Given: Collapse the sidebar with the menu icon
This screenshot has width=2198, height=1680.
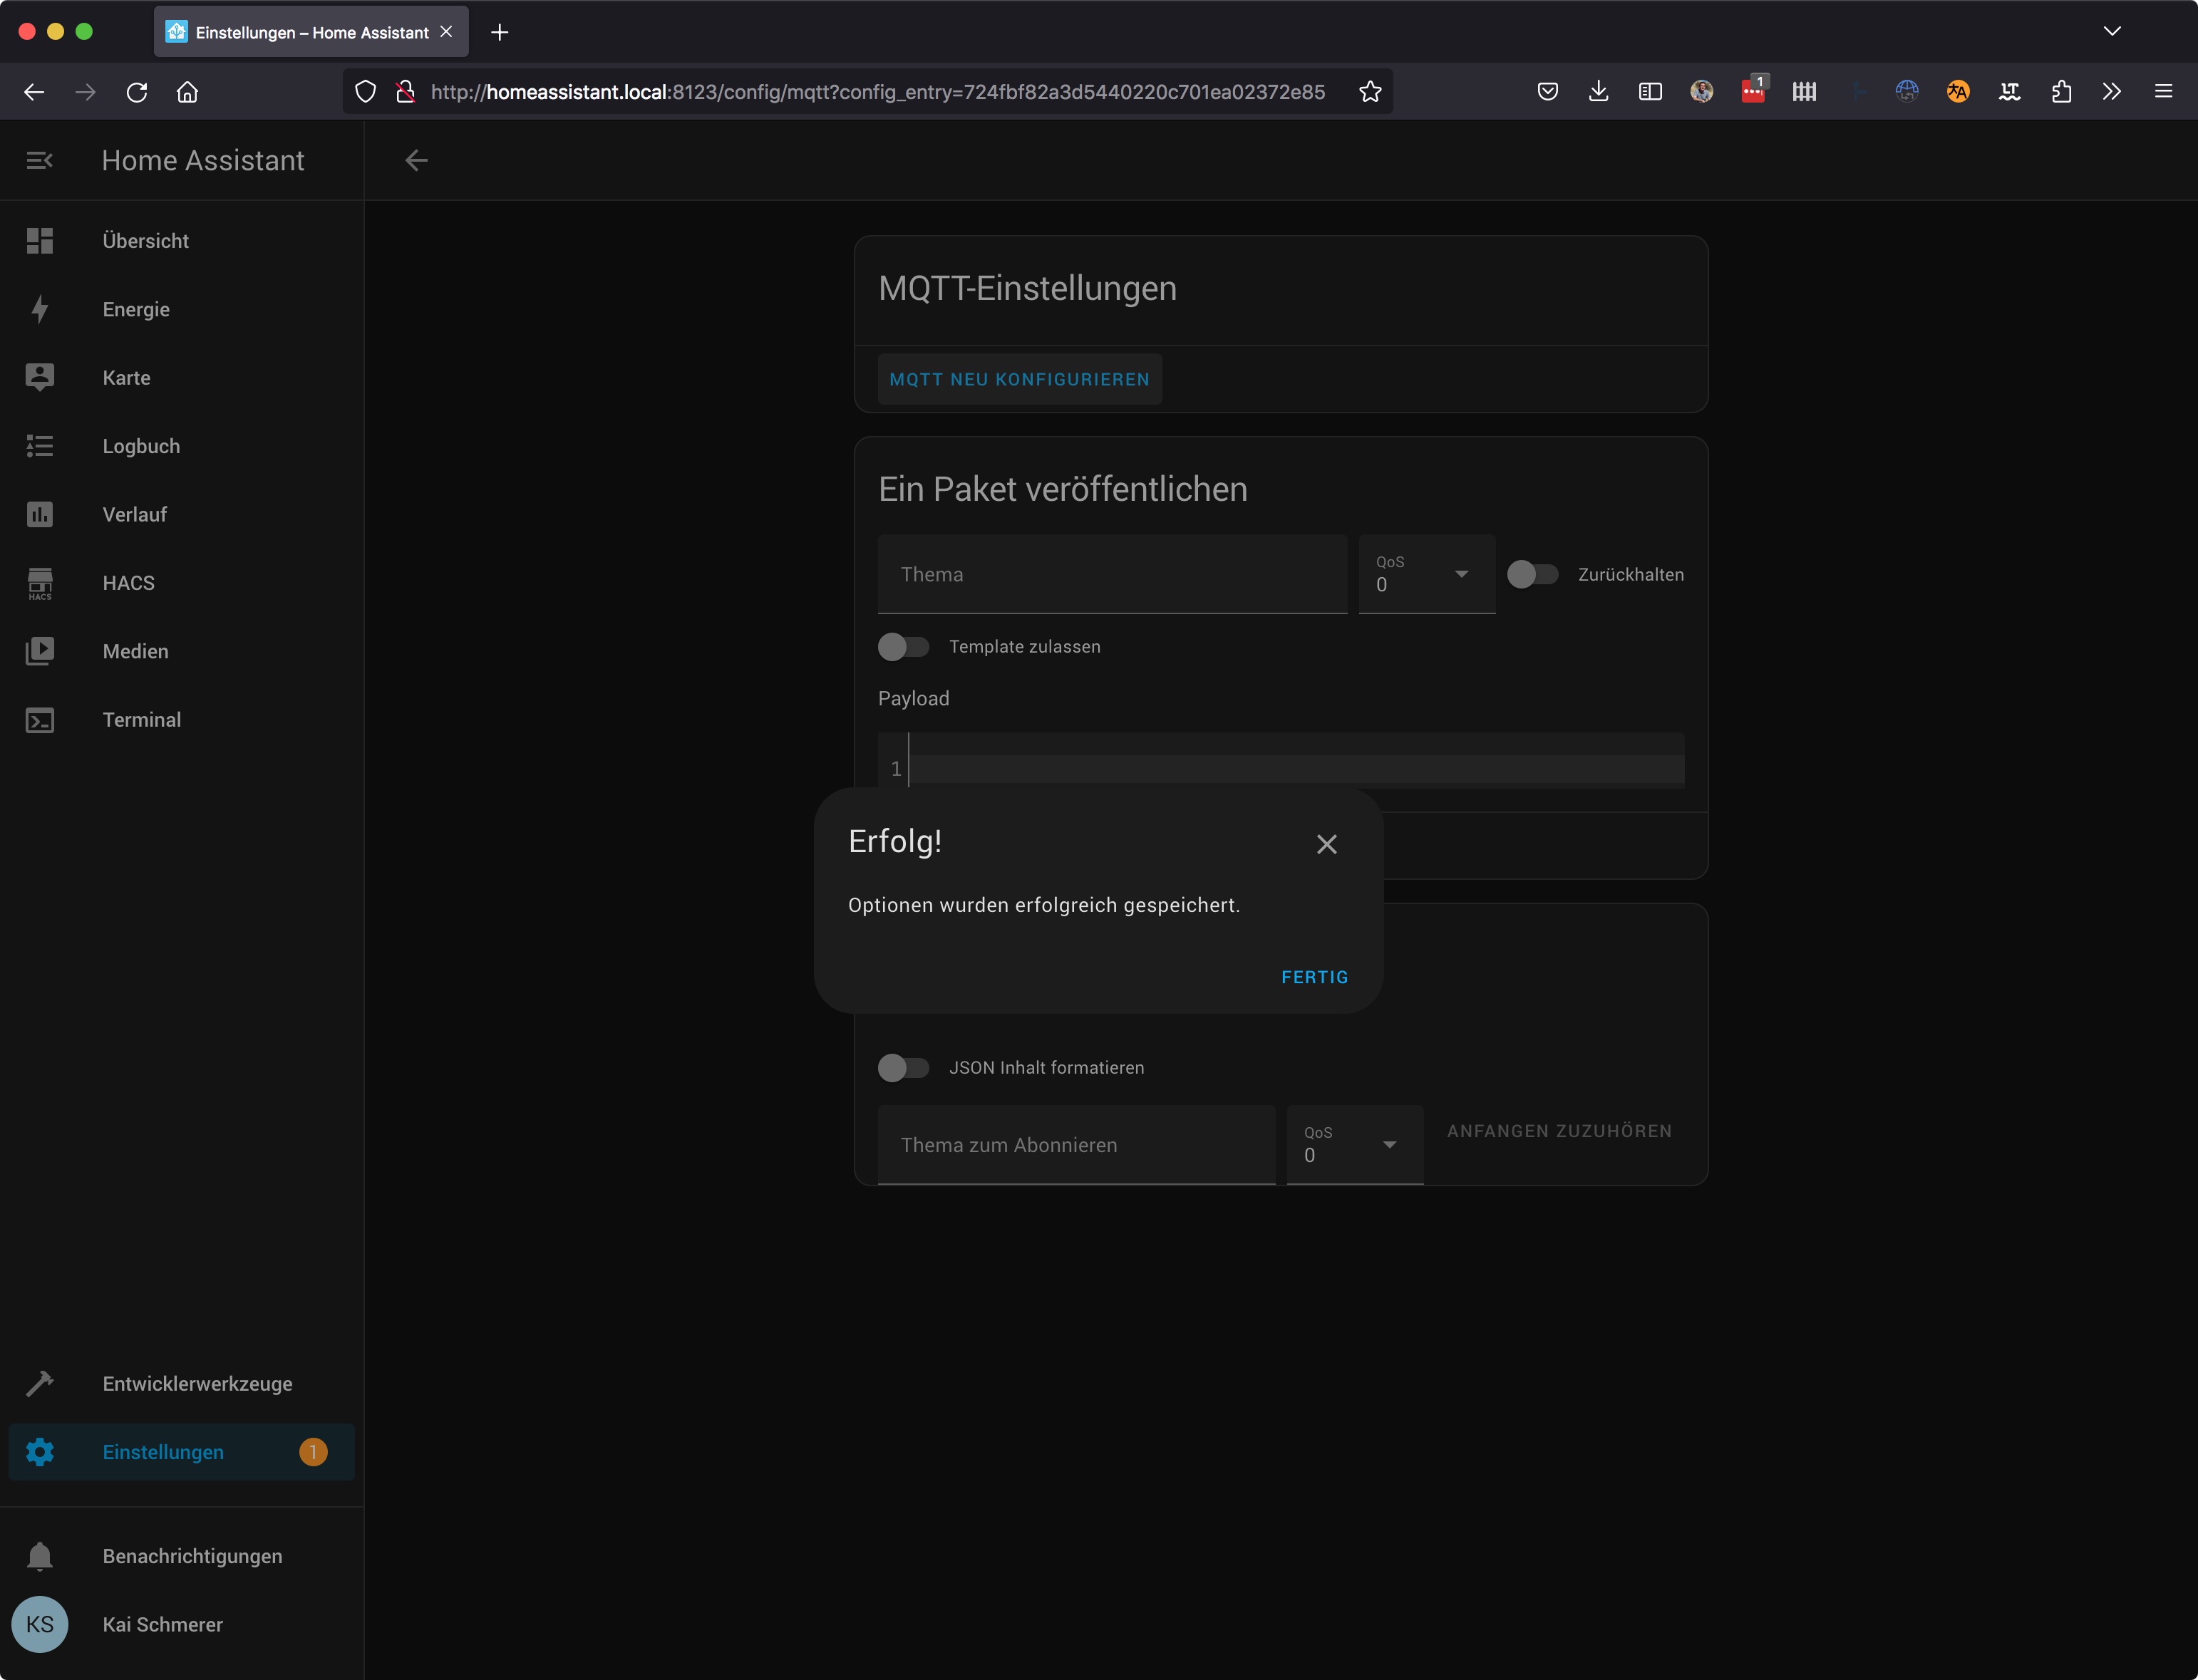Looking at the screenshot, I should coord(40,160).
